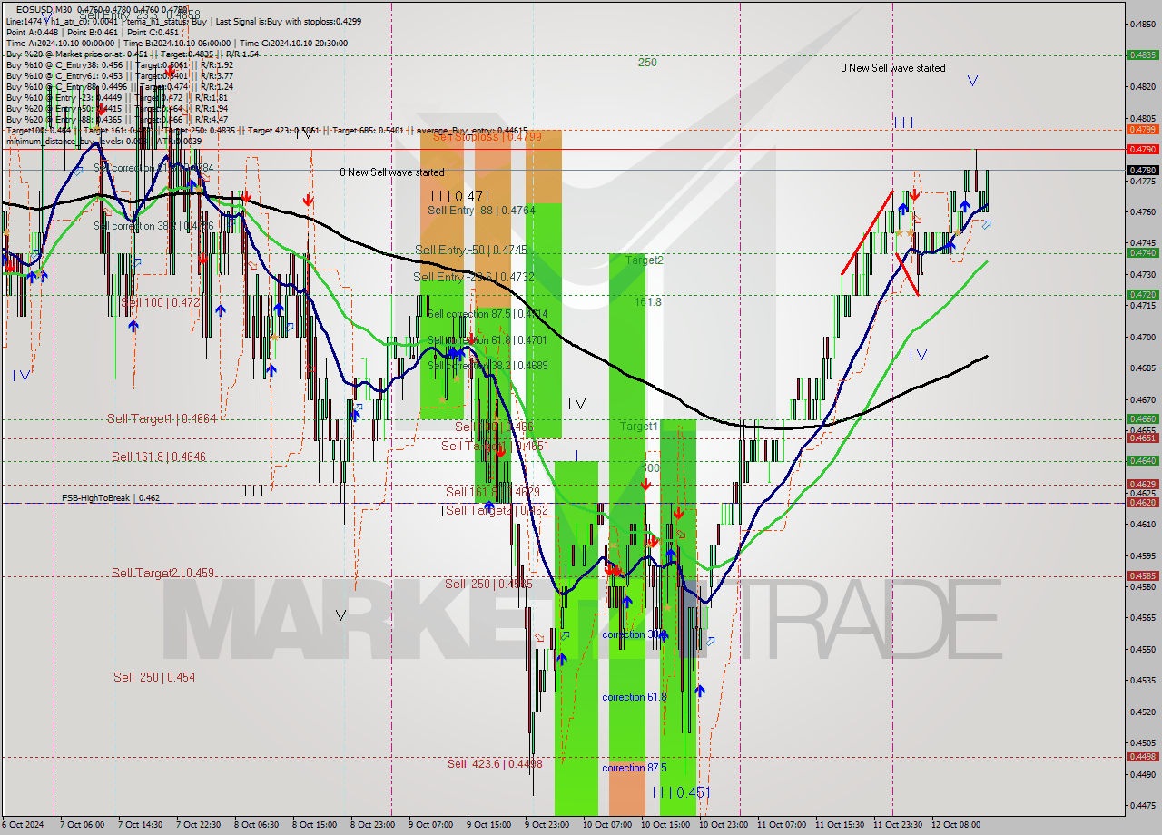This screenshot has height=835, width=1162.
Task: Click the 'Sell correction 87.5 | 0.4714' label
Action: [x=487, y=314]
